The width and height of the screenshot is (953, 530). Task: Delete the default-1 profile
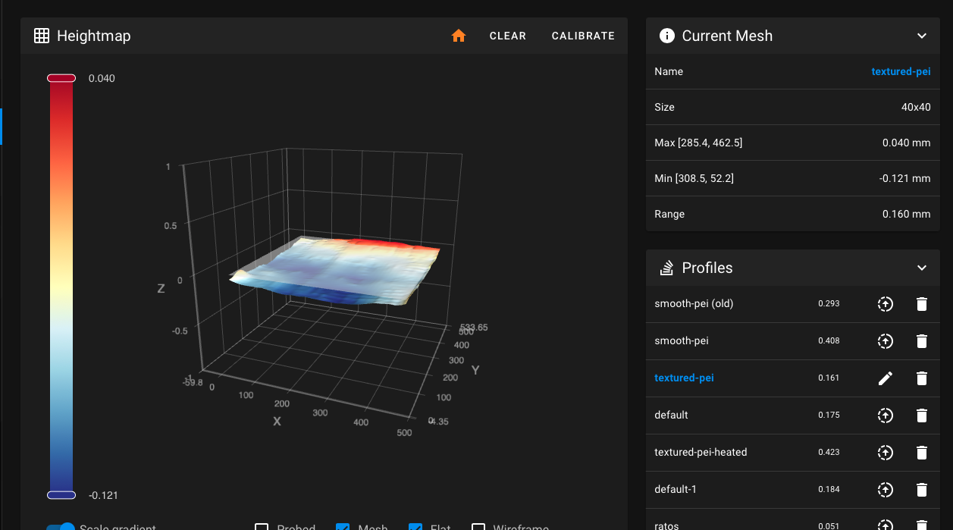point(922,490)
